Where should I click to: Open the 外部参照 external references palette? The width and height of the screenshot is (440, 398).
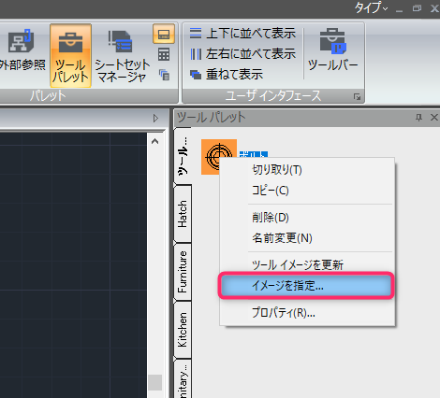point(22,50)
